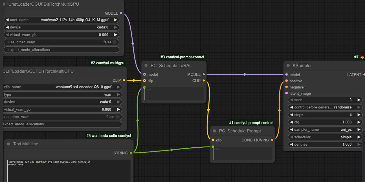Open the clip_name encoder dropdown
The image size is (365, 182).
(62, 87)
